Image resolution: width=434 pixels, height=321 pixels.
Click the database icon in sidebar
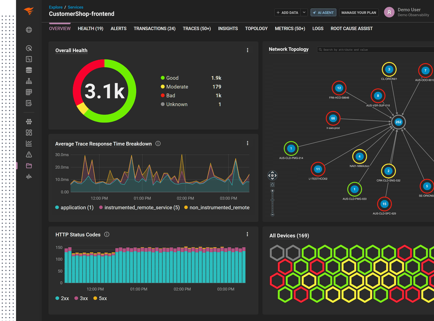29,70
